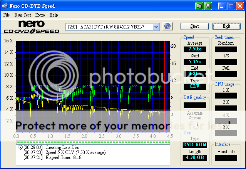The image size is (246, 169).
Task: Click the Average speed value field
Action: click(x=195, y=49)
